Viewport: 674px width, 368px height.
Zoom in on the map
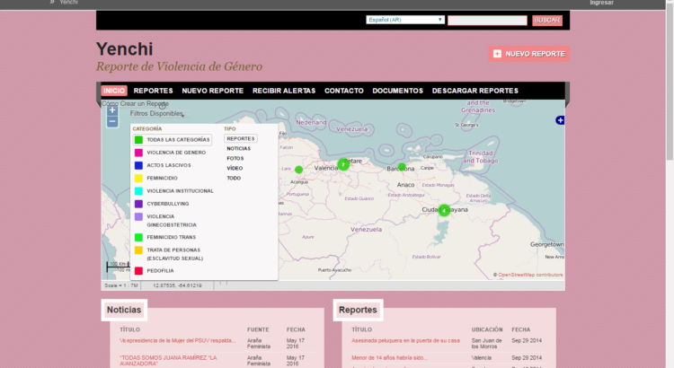pyautogui.click(x=112, y=111)
